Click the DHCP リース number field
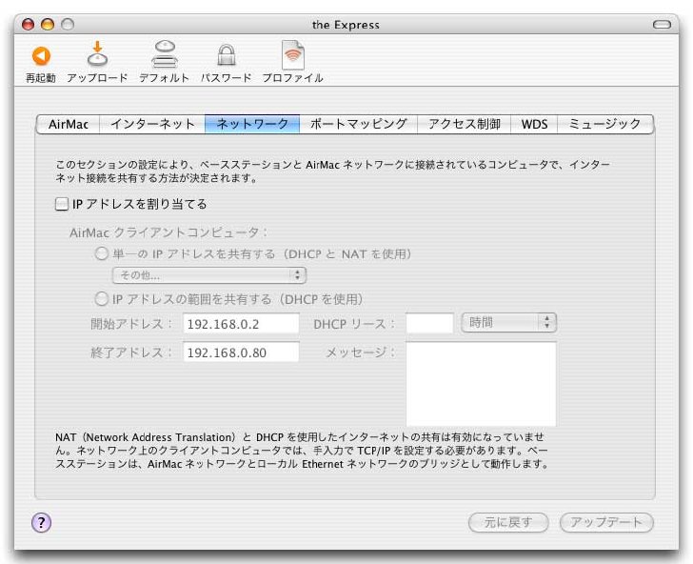 [429, 323]
